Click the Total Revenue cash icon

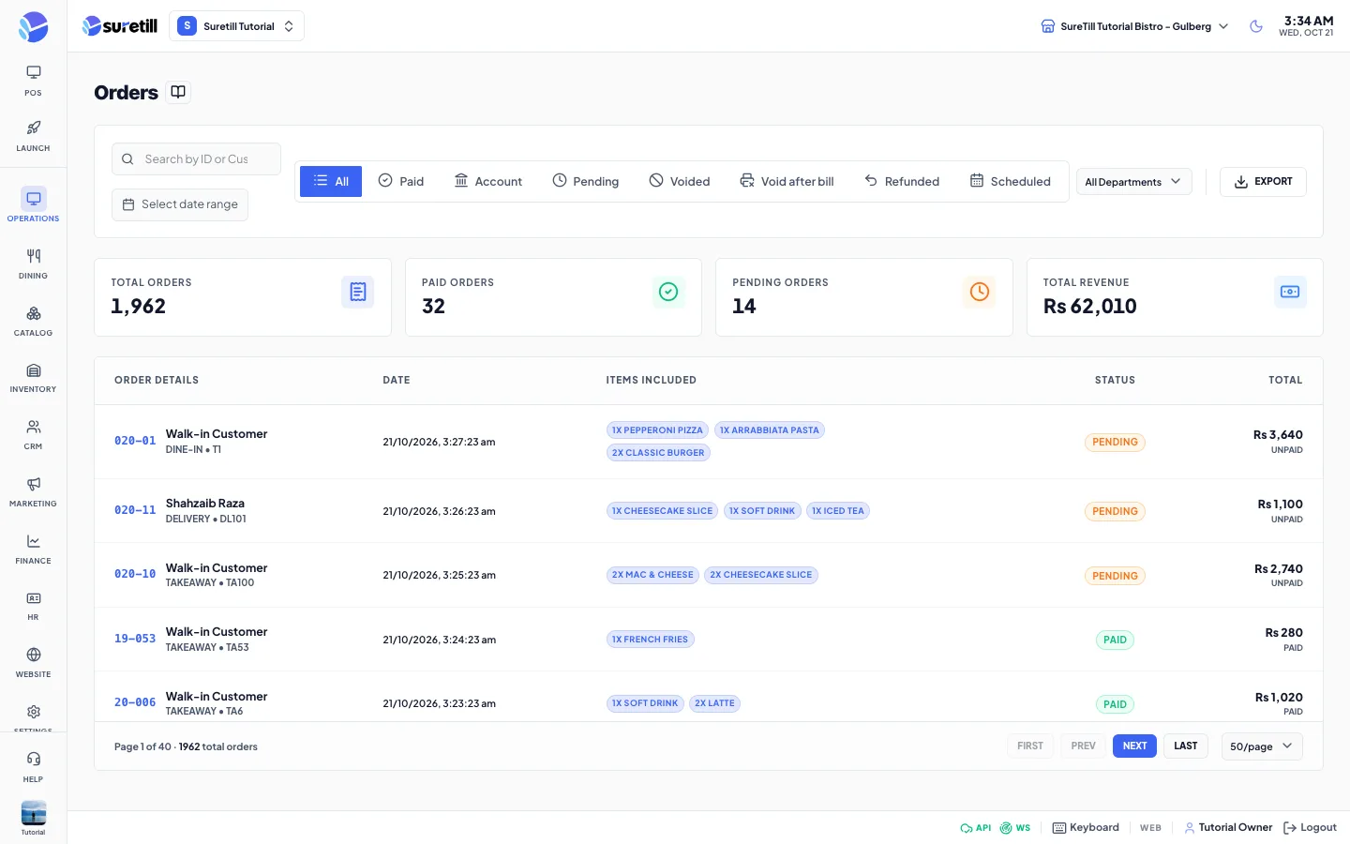pyautogui.click(x=1290, y=292)
